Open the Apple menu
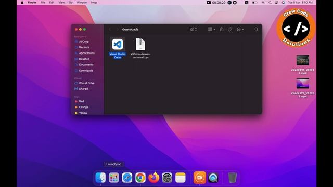This screenshot has width=333, height=187. tap(22, 2)
